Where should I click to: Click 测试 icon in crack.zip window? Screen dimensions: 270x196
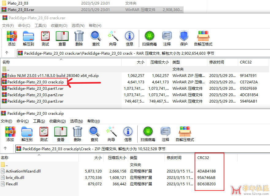pos(44,132)
